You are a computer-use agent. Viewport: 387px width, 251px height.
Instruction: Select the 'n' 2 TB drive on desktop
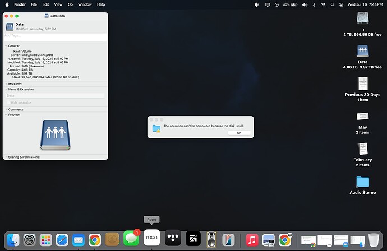pos(362,18)
